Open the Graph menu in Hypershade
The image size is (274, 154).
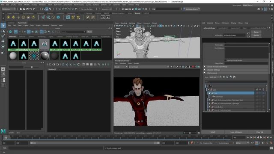[38, 26]
